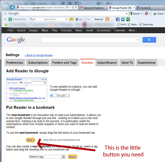Share to Facebook via toolbar icon
This screenshot has height=162, width=165.
click(118, 19)
